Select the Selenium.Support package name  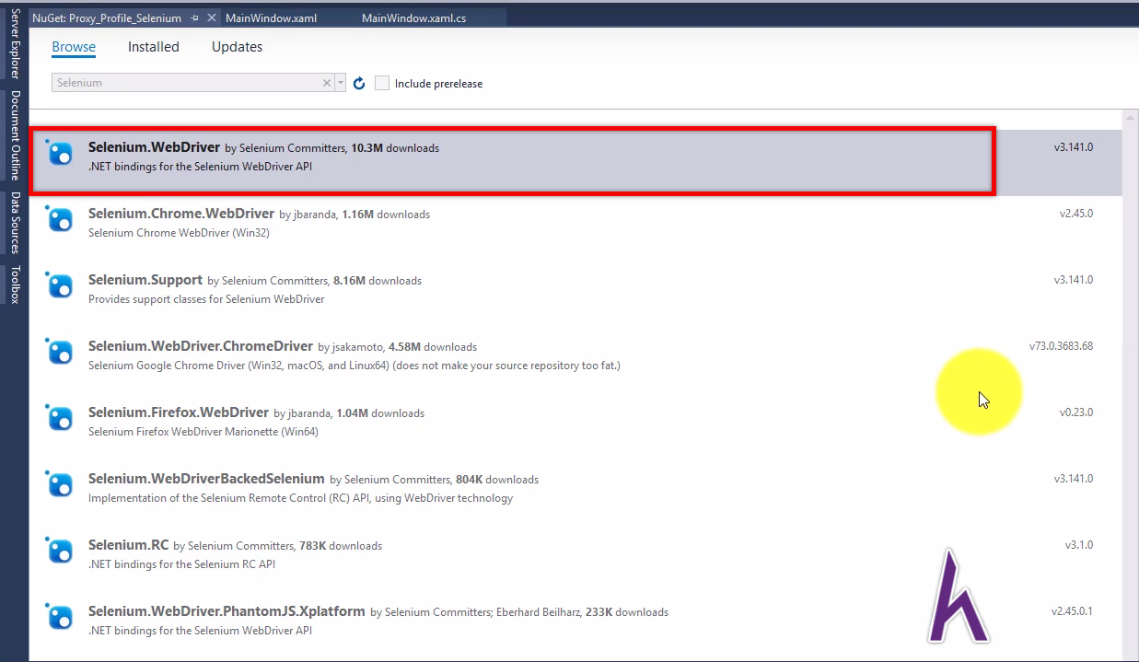[145, 280]
